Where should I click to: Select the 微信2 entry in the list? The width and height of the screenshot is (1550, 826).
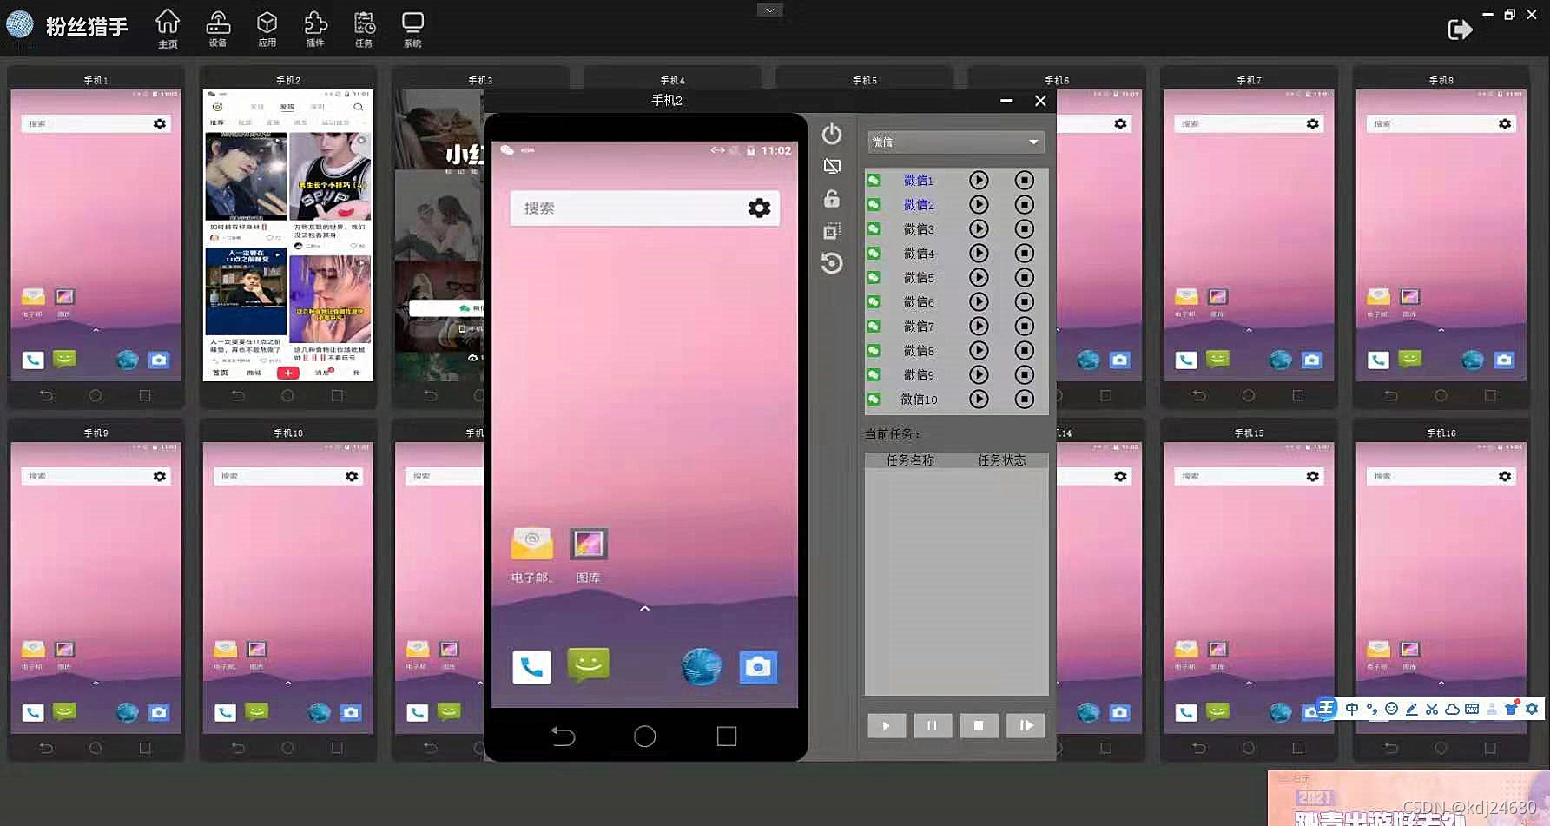pos(919,204)
